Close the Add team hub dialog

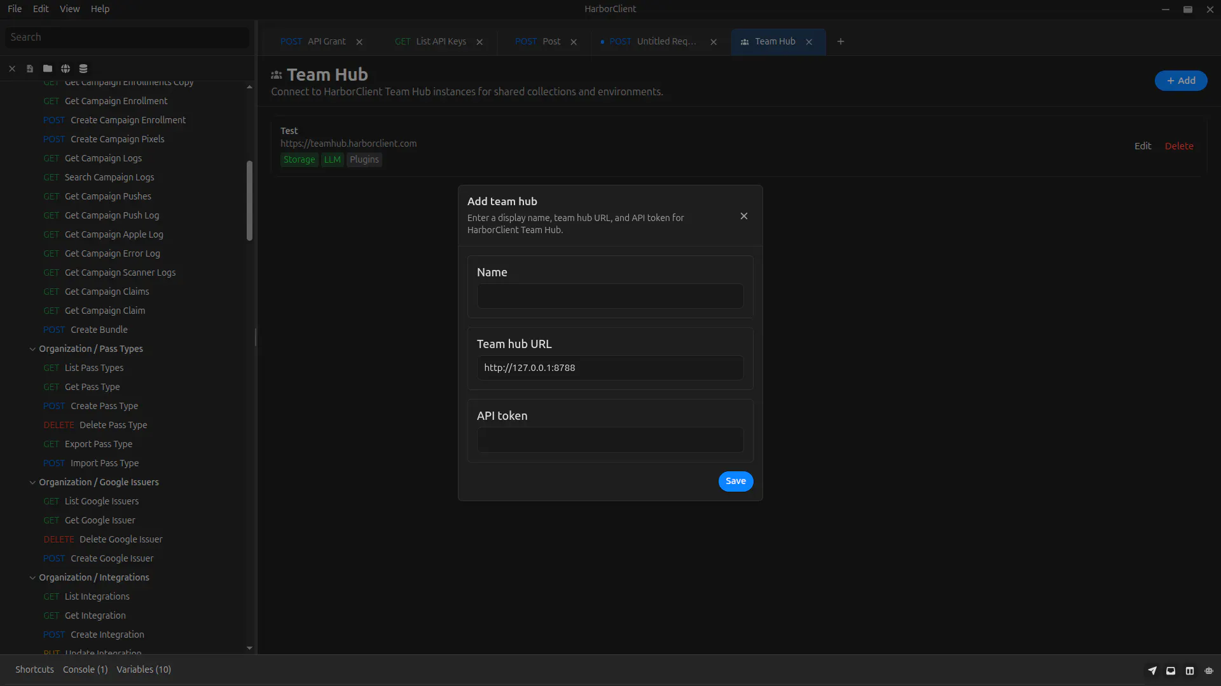[744, 216]
